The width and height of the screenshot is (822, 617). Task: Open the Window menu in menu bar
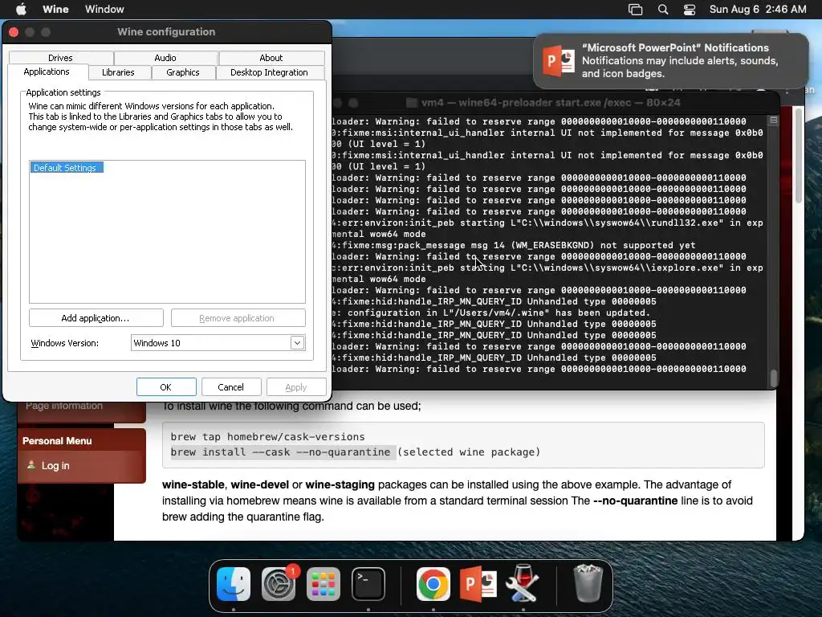tap(104, 9)
